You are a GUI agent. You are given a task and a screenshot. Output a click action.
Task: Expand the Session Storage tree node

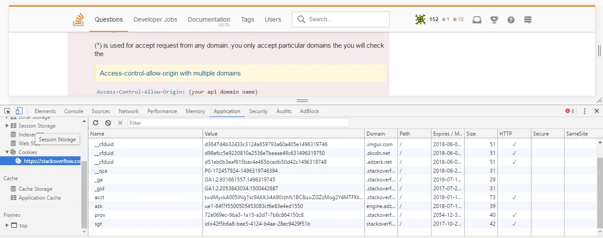[7, 126]
